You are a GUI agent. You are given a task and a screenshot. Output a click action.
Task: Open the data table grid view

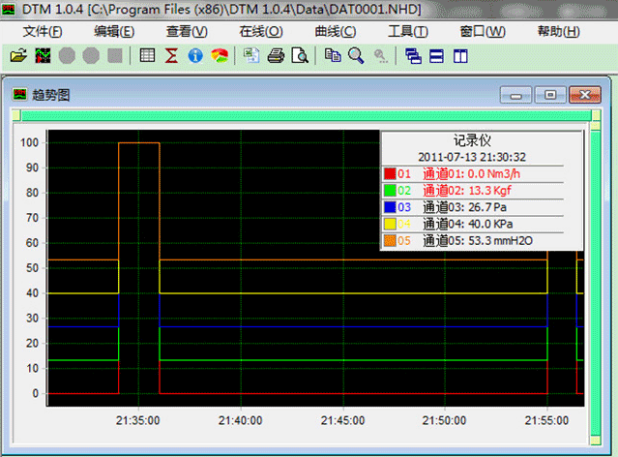click(x=147, y=56)
